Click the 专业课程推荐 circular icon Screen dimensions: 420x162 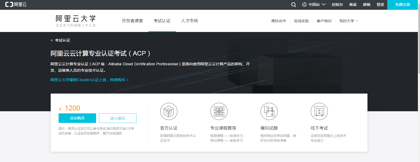pos(219,111)
